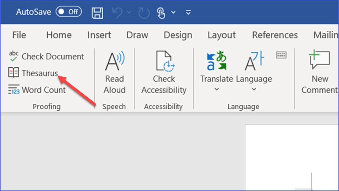Expand the Language dropdown menu
This screenshot has height=191, width=339.
point(253,89)
